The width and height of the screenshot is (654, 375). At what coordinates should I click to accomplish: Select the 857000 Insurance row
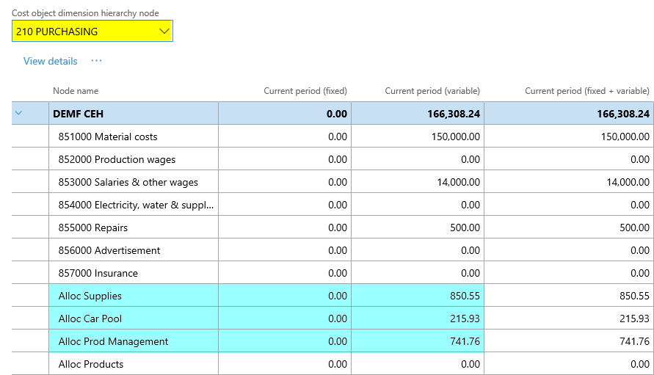[98, 273]
